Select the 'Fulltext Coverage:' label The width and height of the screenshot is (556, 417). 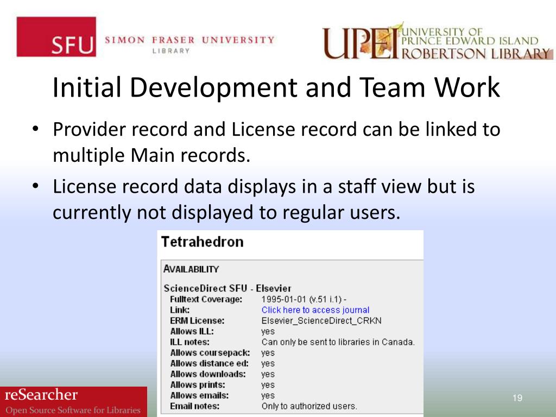coord(206,299)
